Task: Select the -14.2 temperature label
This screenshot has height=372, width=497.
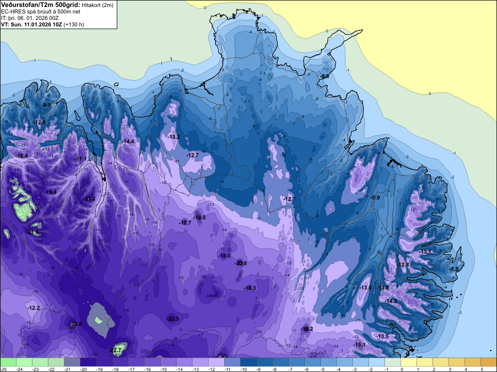Action: coord(391,301)
